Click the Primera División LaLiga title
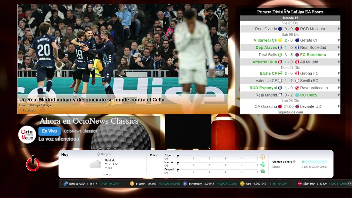Viewport: 352px width, 198px height. [x=290, y=12]
